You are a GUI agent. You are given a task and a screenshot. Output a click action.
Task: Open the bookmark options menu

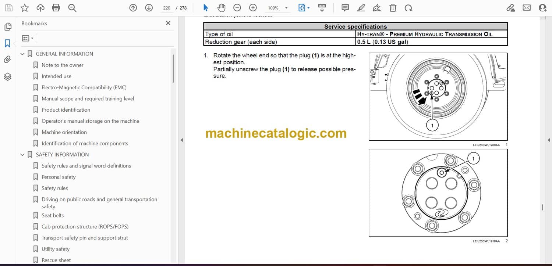click(x=28, y=38)
